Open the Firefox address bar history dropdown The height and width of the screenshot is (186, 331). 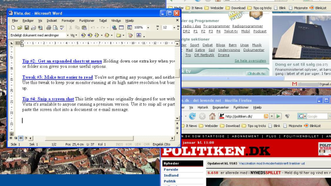(272, 116)
